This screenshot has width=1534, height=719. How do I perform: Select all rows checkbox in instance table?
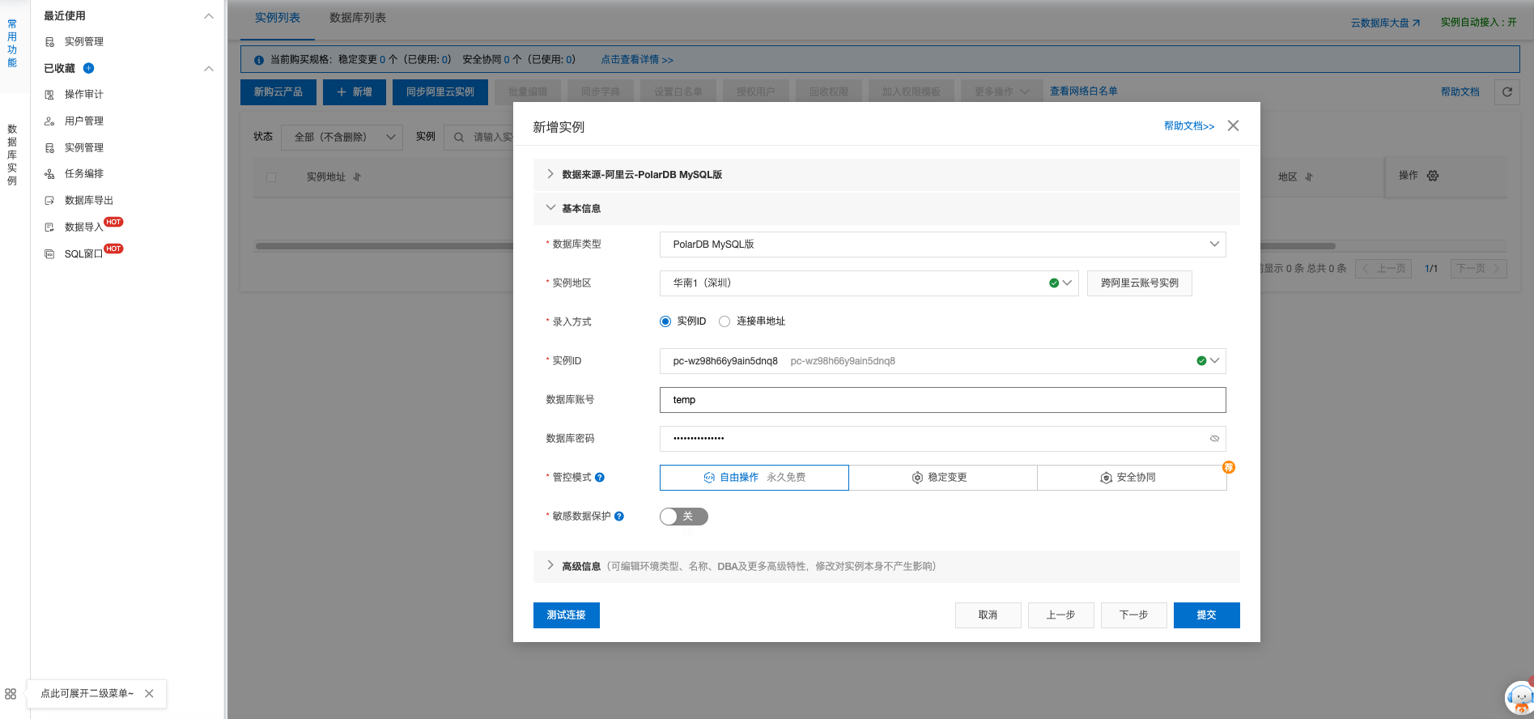tap(271, 177)
